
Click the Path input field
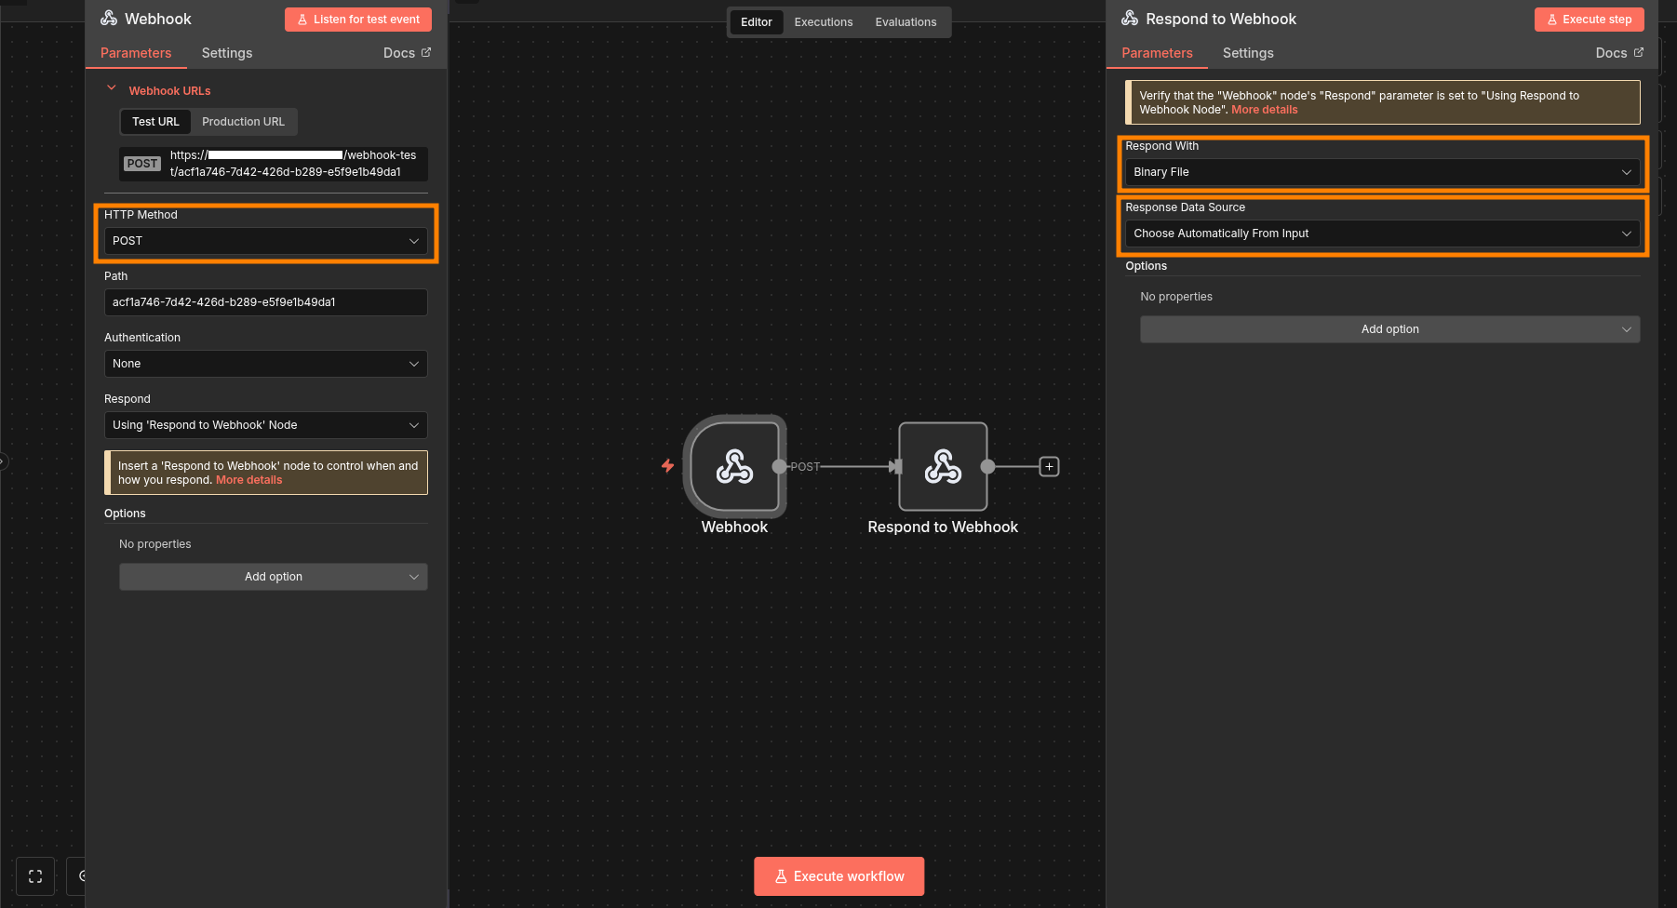[x=265, y=302]
